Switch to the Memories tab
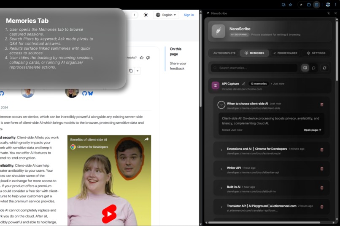Screen dimensions: 340x226 (254, 53)
